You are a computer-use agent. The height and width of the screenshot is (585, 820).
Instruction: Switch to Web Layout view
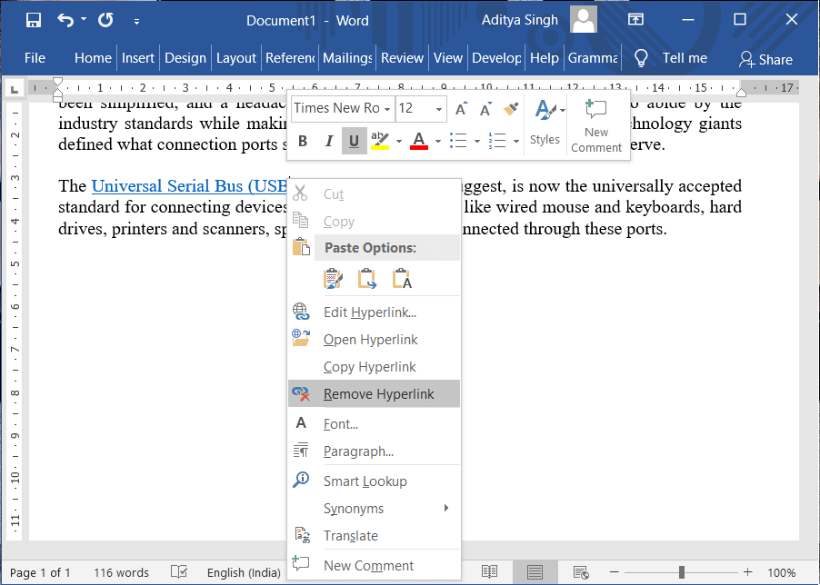[581, 572]
